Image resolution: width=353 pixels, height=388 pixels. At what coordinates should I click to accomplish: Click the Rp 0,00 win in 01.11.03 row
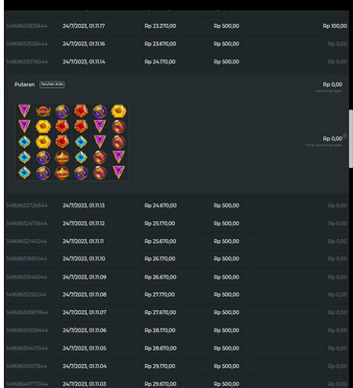point(338,384)
